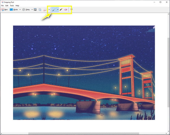
Task: Click the Snipping Tool title bar icon
Action: 2,2
